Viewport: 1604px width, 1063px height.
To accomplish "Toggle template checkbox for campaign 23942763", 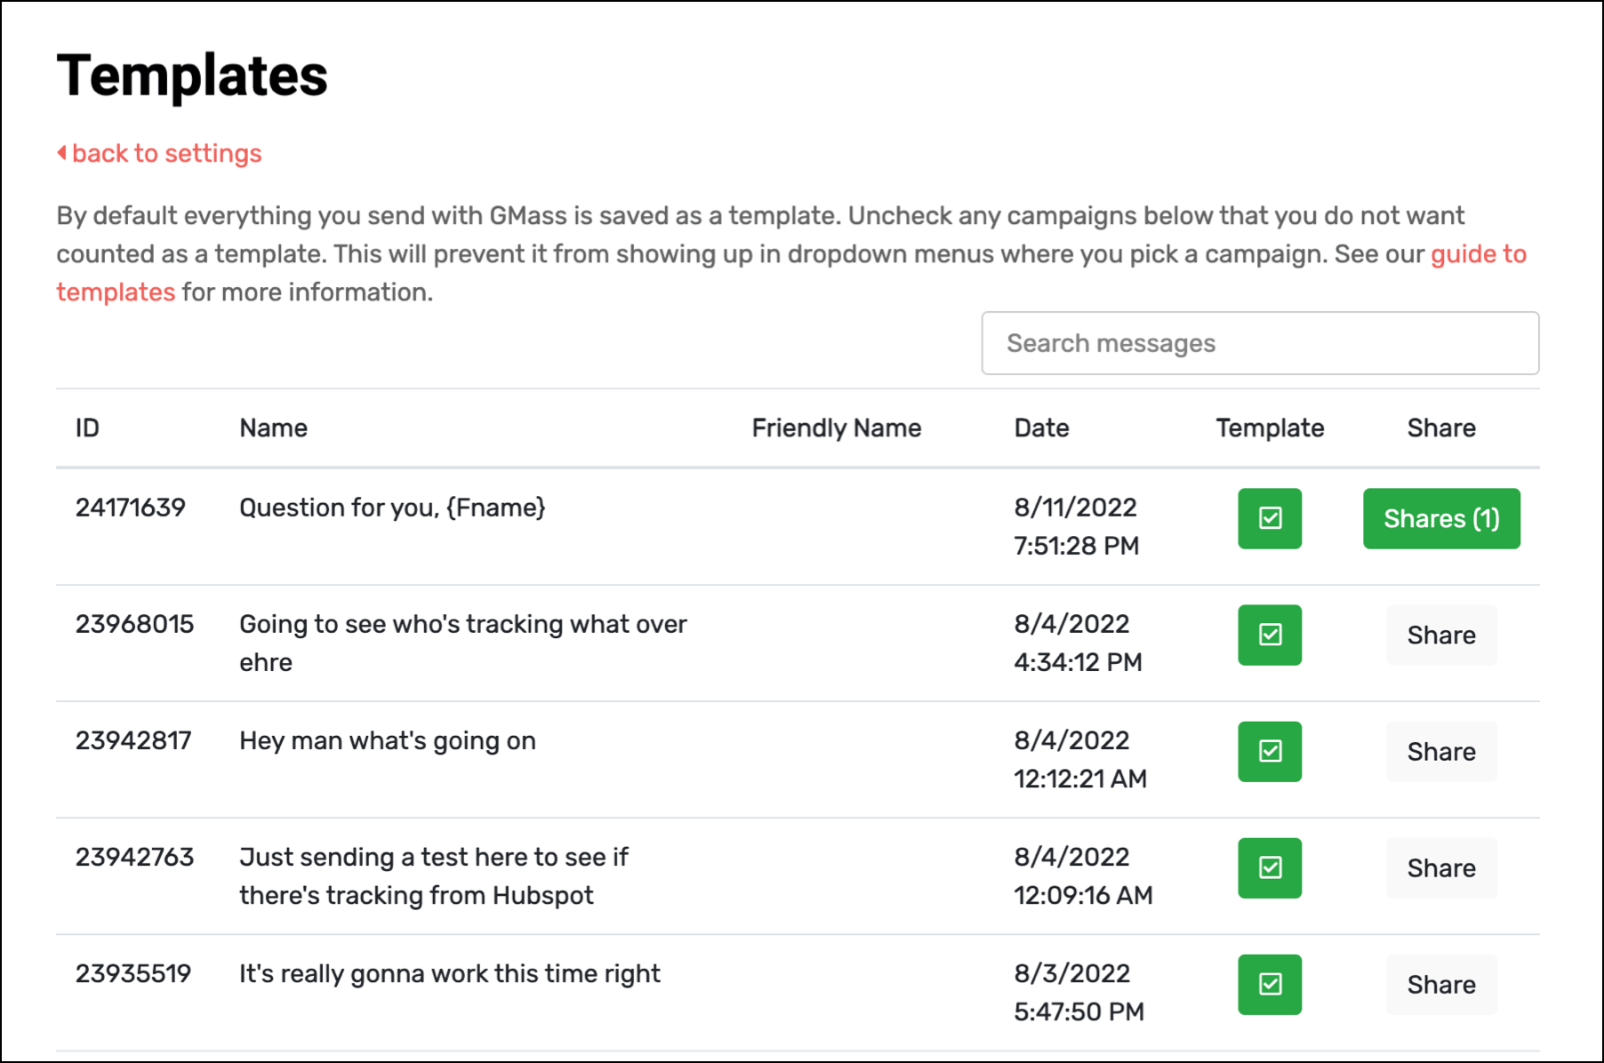I will (x=1270, y=867).
